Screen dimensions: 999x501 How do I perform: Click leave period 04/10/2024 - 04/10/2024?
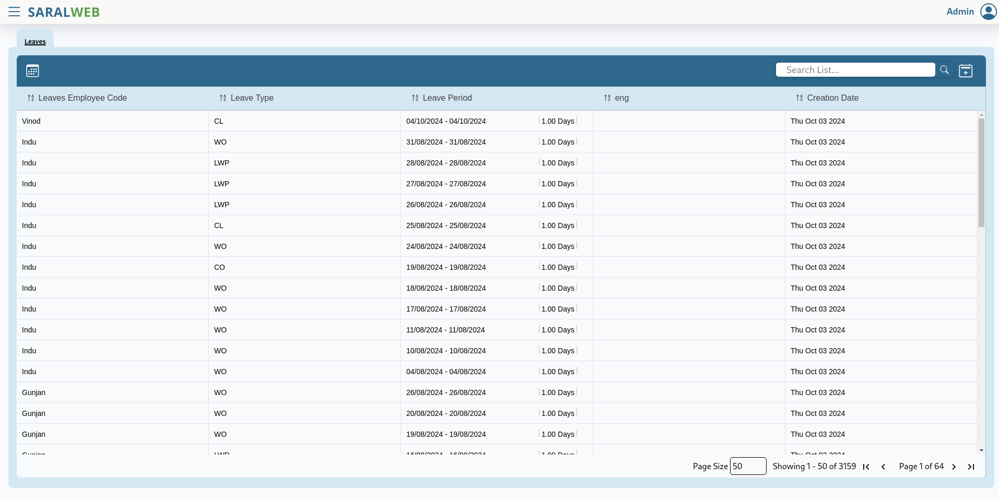click(446, 121)
